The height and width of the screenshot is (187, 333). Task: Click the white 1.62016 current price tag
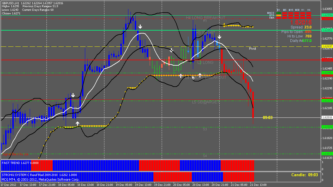(x=327, y=117)
